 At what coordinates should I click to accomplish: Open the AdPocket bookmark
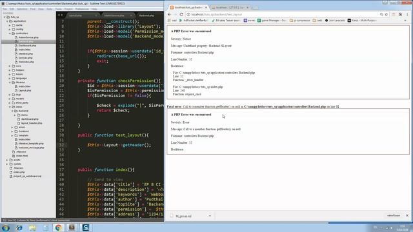pyautogui.click(x=194, y=21)
